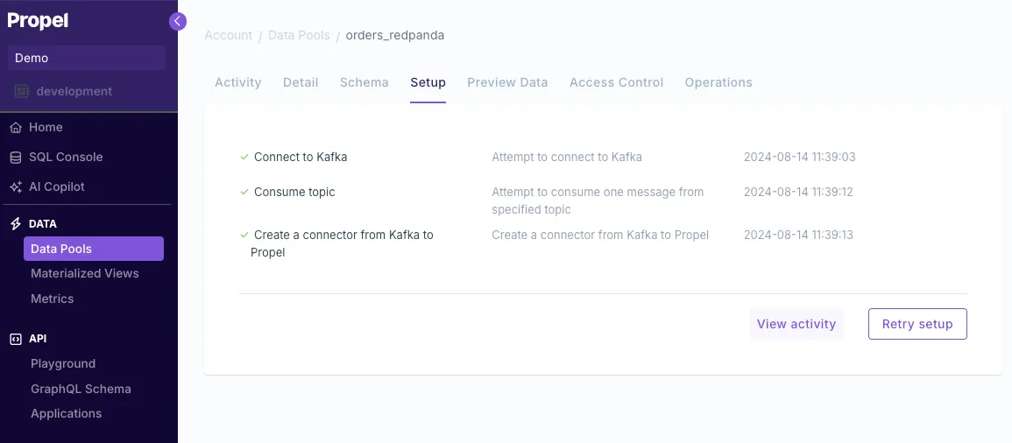Click the Account breadcrumb link

coord(229,36)
